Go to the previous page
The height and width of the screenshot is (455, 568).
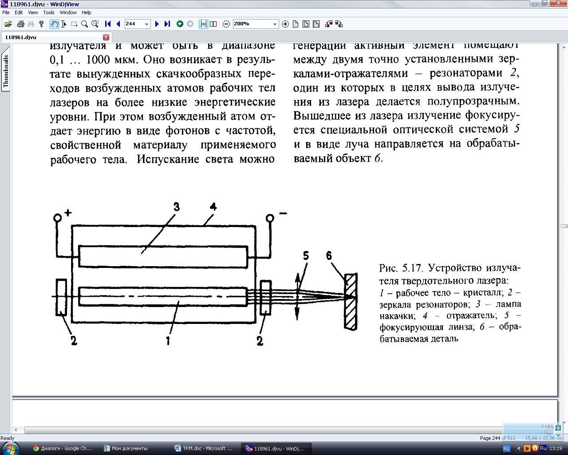[118, 24]
